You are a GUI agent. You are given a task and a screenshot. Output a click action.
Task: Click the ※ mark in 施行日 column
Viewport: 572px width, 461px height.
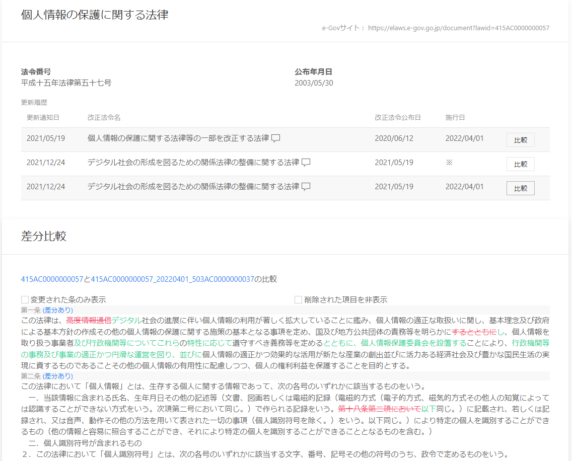point(449,163)
